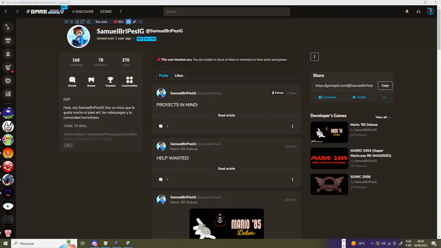Select the pencil draw tool in recorder toolbar
Screen dimensions: 441x248
[x=134, y=22]
